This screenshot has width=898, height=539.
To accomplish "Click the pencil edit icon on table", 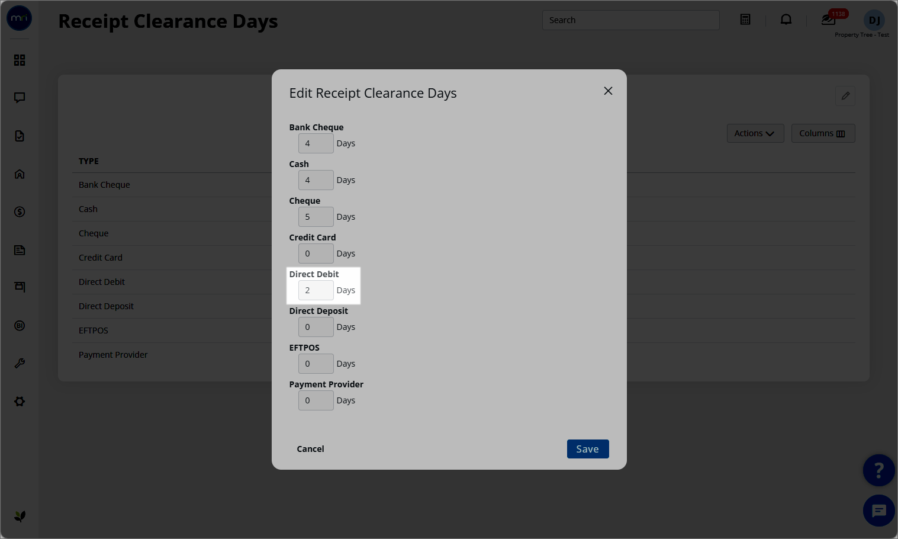I will 845,96.
